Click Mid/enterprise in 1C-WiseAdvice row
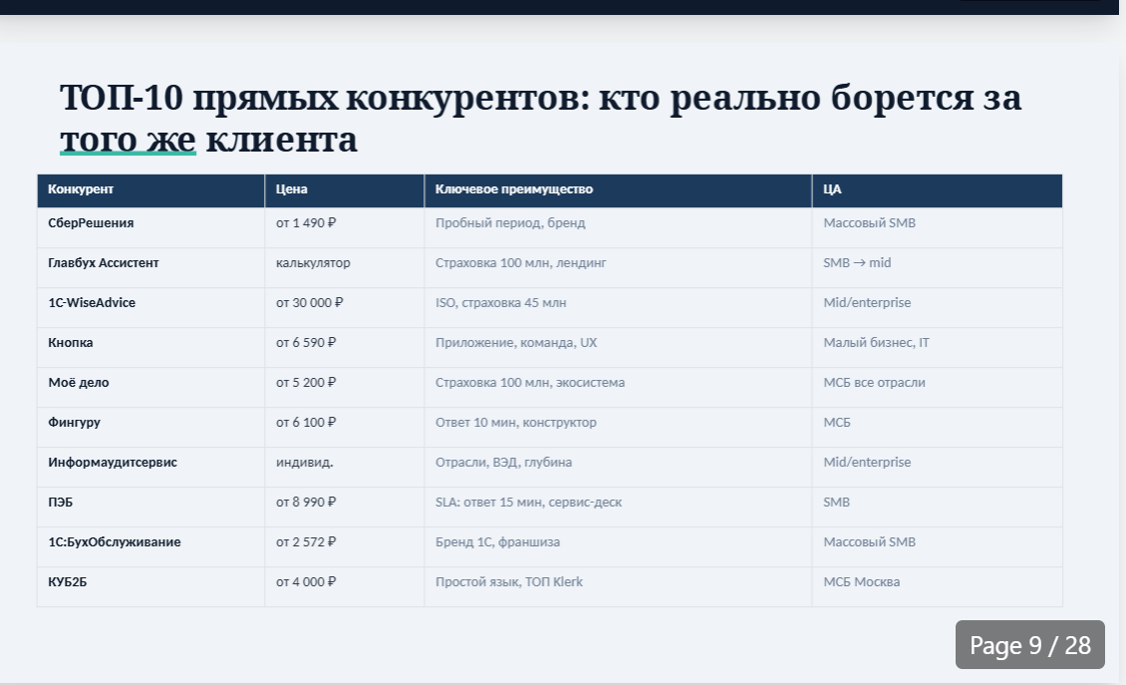The height and width of the screenshot is (685, 1126). [x=937, y=308]
